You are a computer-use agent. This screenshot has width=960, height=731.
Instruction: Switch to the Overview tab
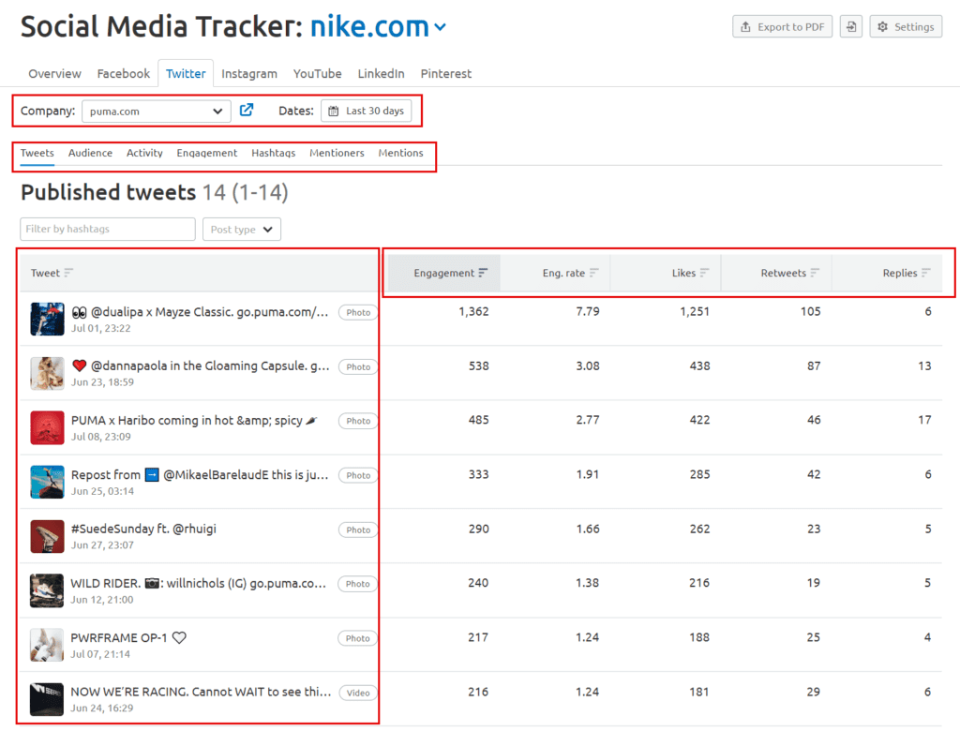(x=54, y=73)
